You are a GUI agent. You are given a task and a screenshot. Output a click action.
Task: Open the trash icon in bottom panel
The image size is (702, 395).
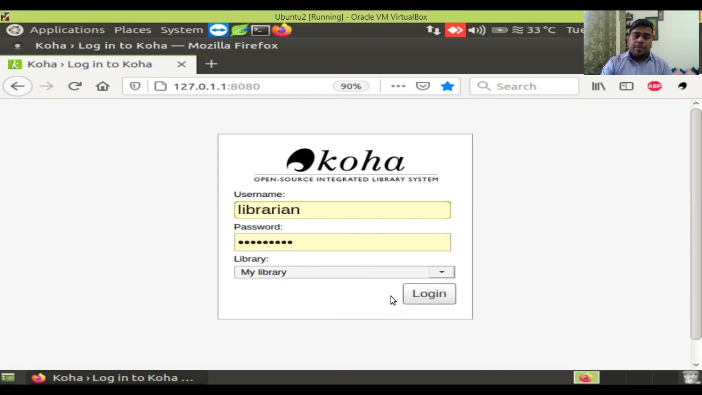(691, 377)
